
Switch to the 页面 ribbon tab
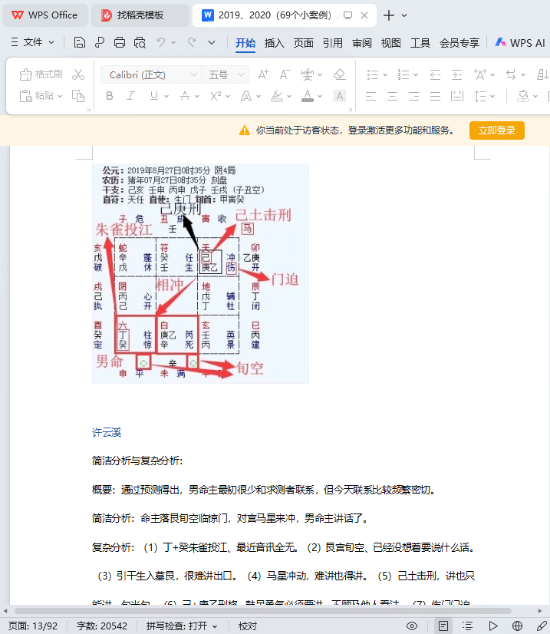(304, 43)
